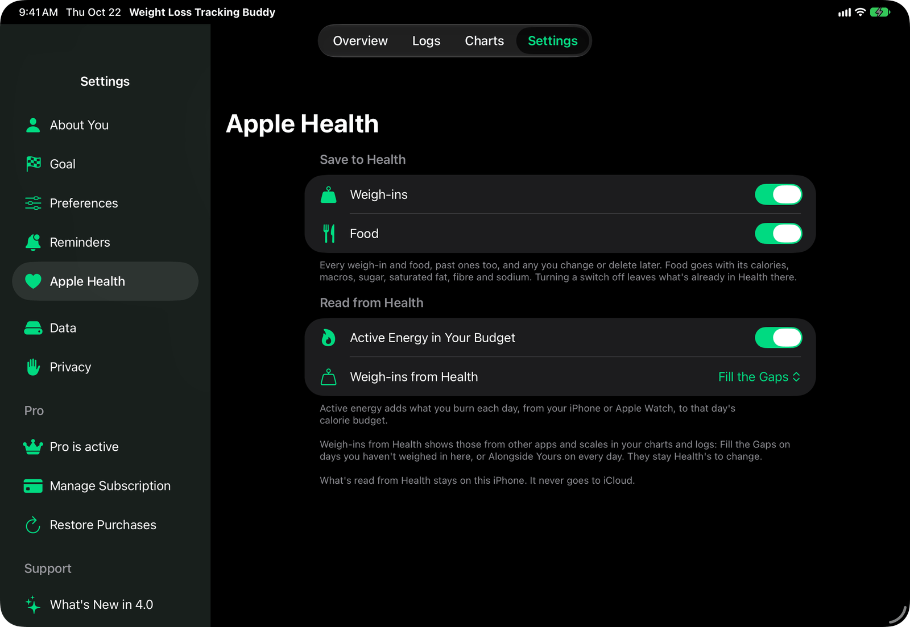Click the Weigh-ins scale weight icon
The width and height of the screenshot is (910, 627).
(x=328, y=194)
